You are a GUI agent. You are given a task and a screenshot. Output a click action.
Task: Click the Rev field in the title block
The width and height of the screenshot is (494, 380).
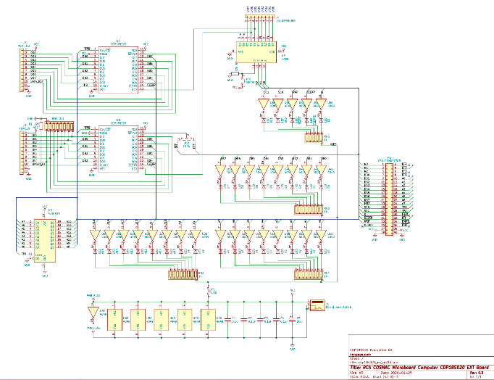pos(477,372)
